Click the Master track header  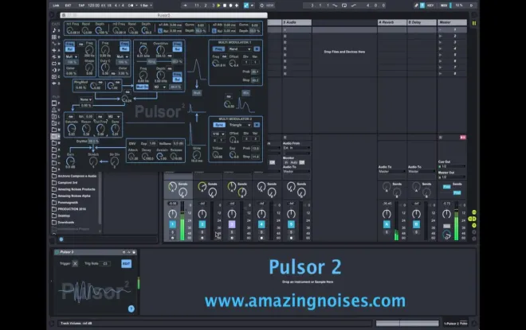(x=452, y=22)
